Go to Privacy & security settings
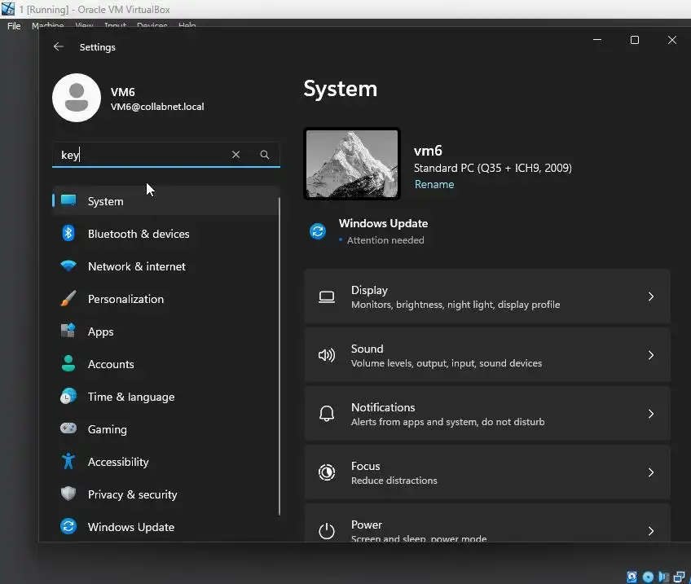Screen dimensions: 691x584 165,494
